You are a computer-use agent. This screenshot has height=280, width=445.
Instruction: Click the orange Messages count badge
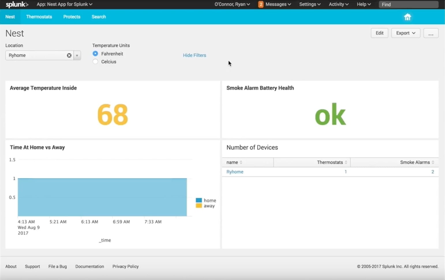tap(261, 4)
